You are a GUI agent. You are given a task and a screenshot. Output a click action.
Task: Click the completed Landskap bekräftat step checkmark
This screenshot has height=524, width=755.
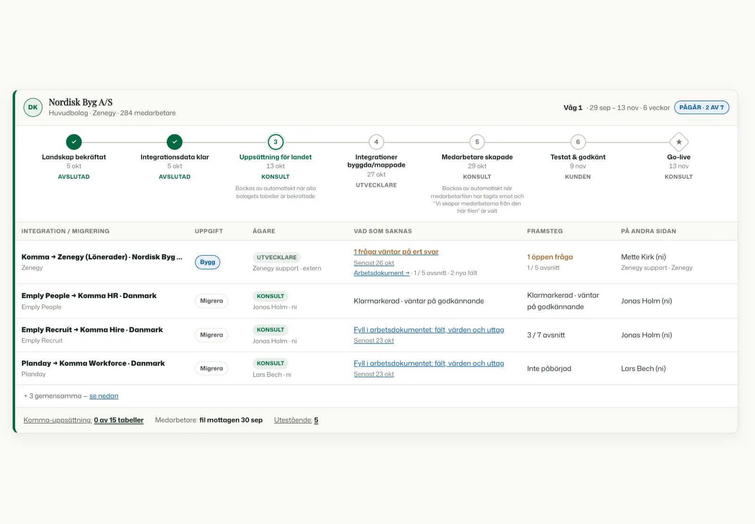point(74,142)
